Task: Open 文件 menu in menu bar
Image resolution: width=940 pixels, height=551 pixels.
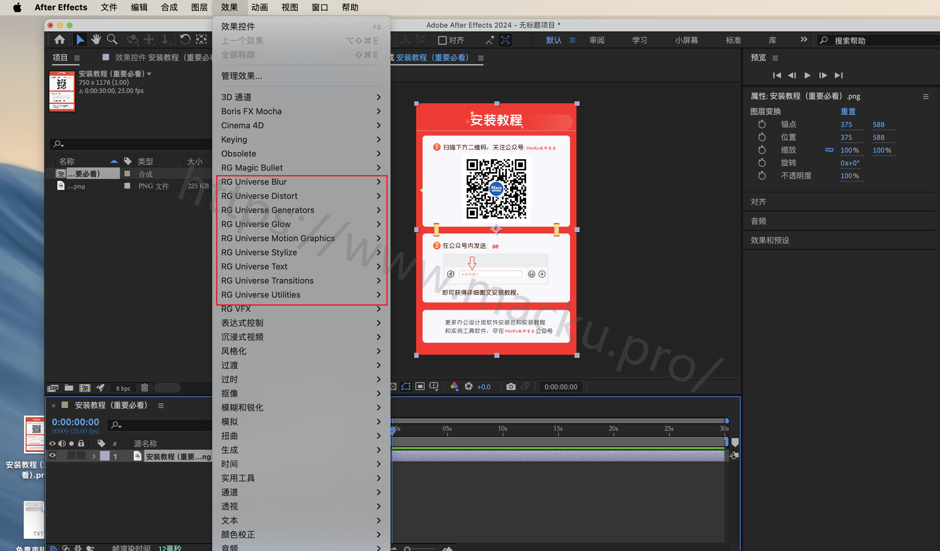Action: tap(109, 7)
